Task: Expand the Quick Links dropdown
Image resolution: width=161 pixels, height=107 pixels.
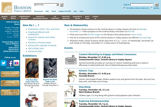Action: click(46, 5)
